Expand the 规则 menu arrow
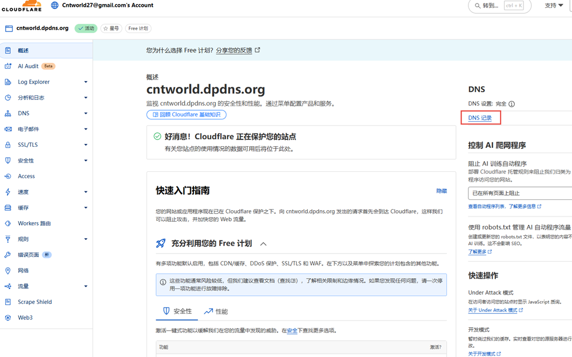572x357 pixels. tap(86, 239)
